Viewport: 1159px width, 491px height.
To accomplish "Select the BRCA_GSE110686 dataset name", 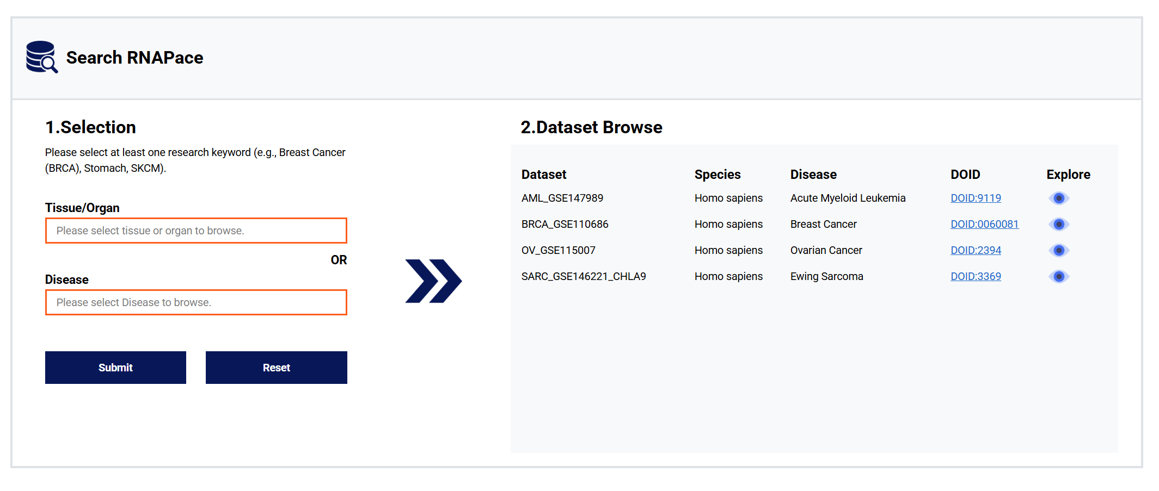I will point(565,225).
